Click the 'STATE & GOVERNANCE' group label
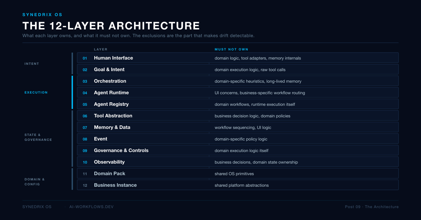Viewport: 421px width, 220px height. (x=38, y=137)
